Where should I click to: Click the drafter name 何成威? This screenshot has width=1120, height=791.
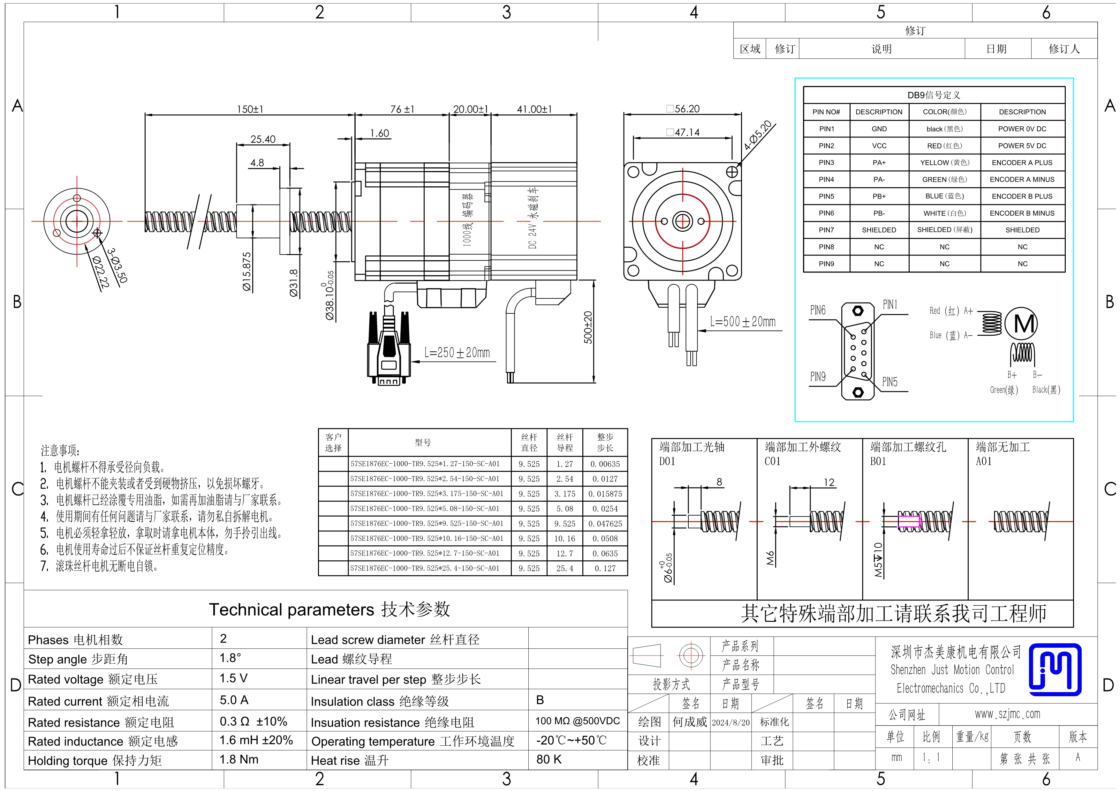click(x=690, y=722)
